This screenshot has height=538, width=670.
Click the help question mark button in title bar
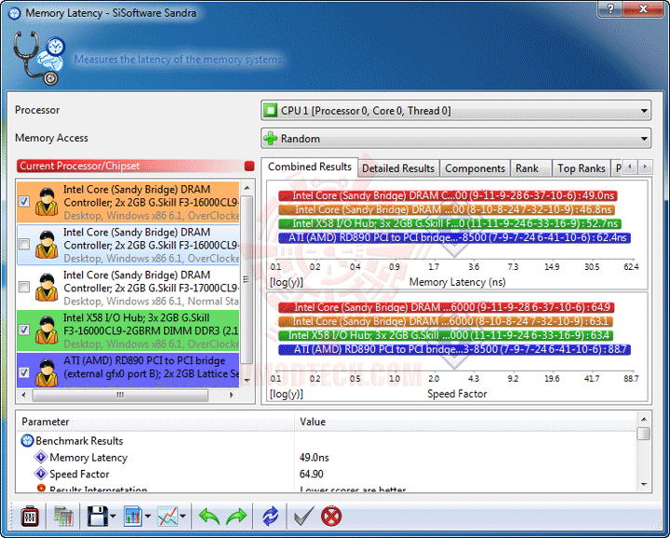[x=610, y=9]
